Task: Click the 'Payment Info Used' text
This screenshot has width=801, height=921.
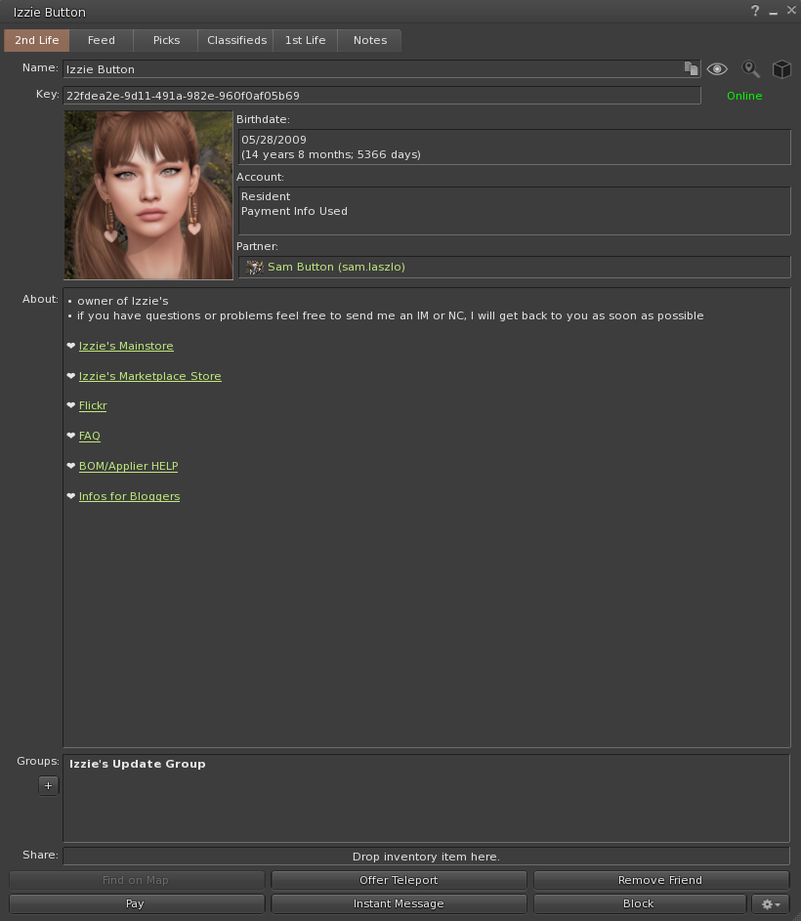Action: 294,211
